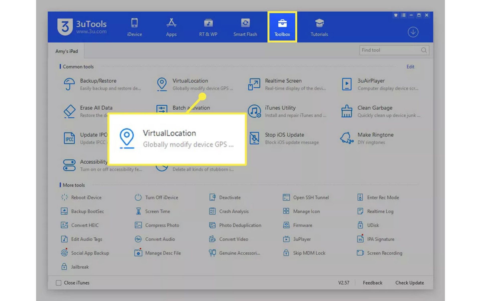Select the Deactivate tool

(x=225, y=197)
